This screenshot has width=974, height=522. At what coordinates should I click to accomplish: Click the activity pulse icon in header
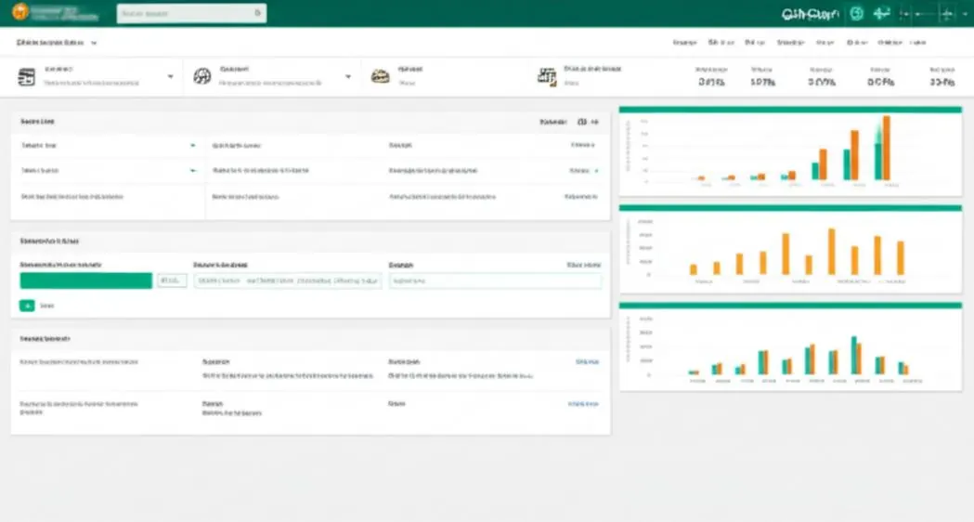click(x=881, y=14)
